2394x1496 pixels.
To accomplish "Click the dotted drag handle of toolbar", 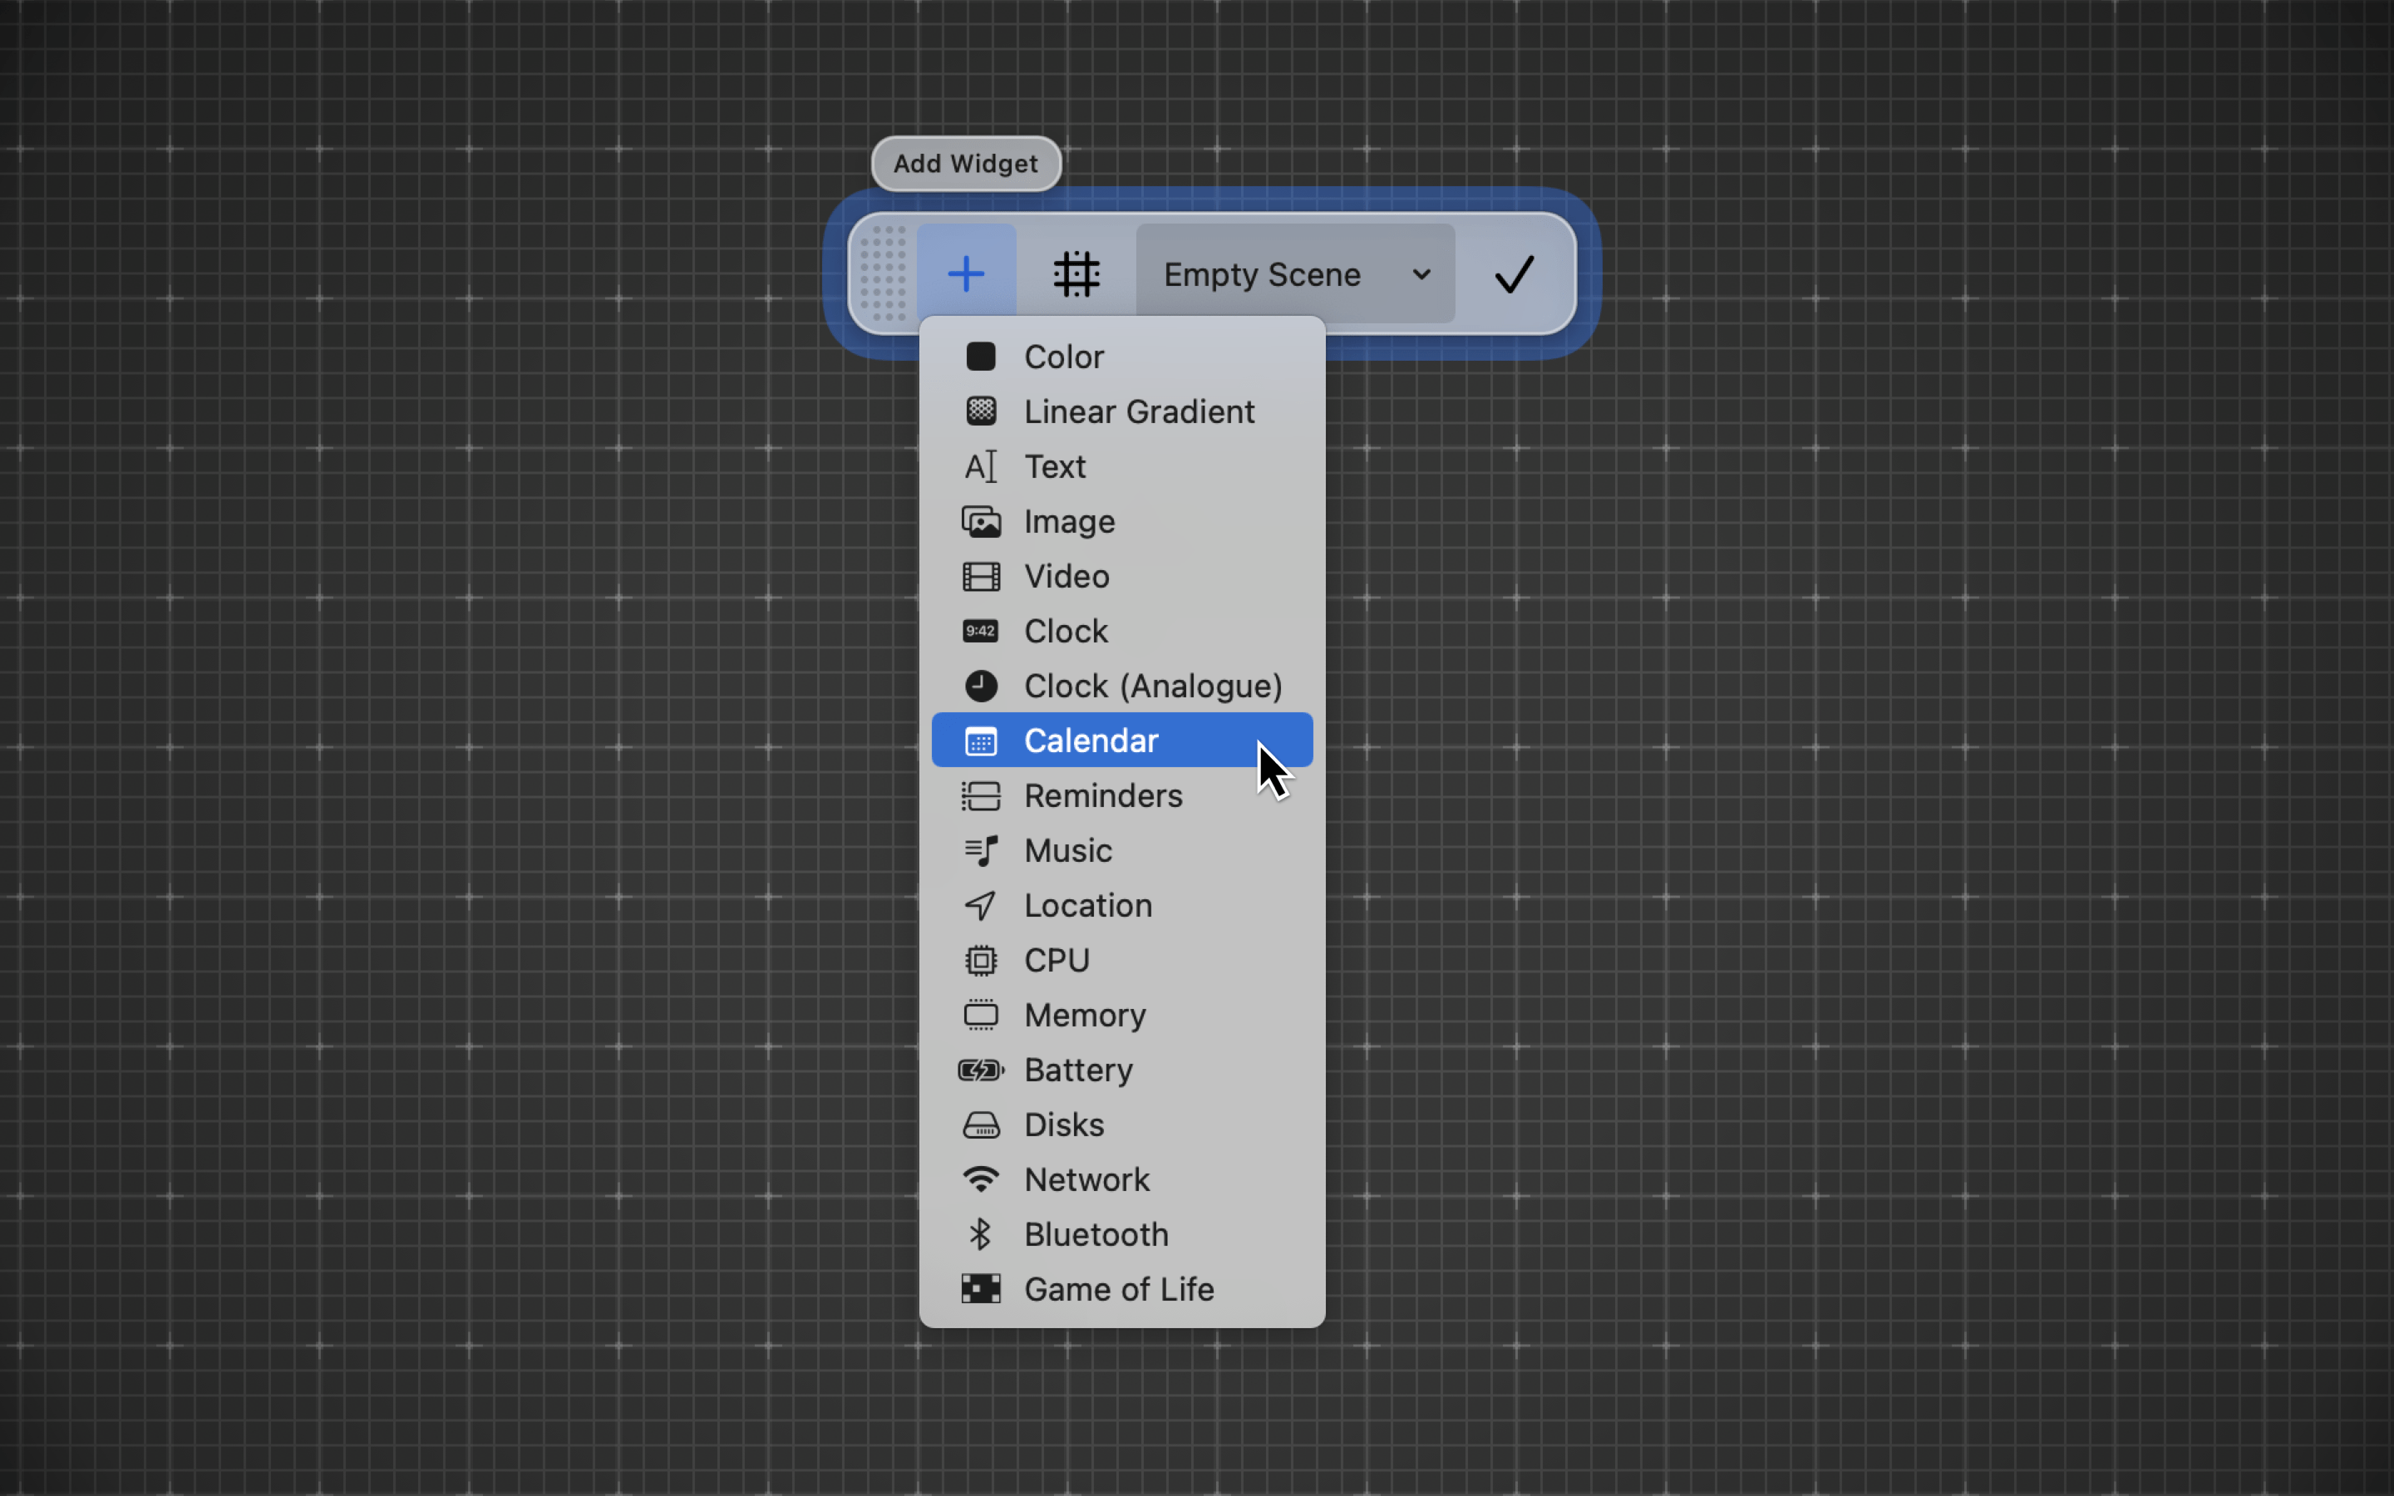I will click(884, 274).
